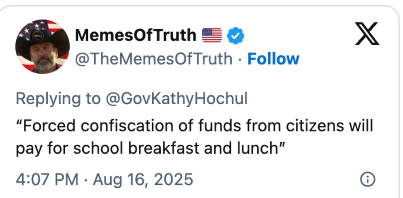Follow the MemesOfTruth account
This screenshot has height=198, width=403.
pyautogui.click(x=273, y=59)
